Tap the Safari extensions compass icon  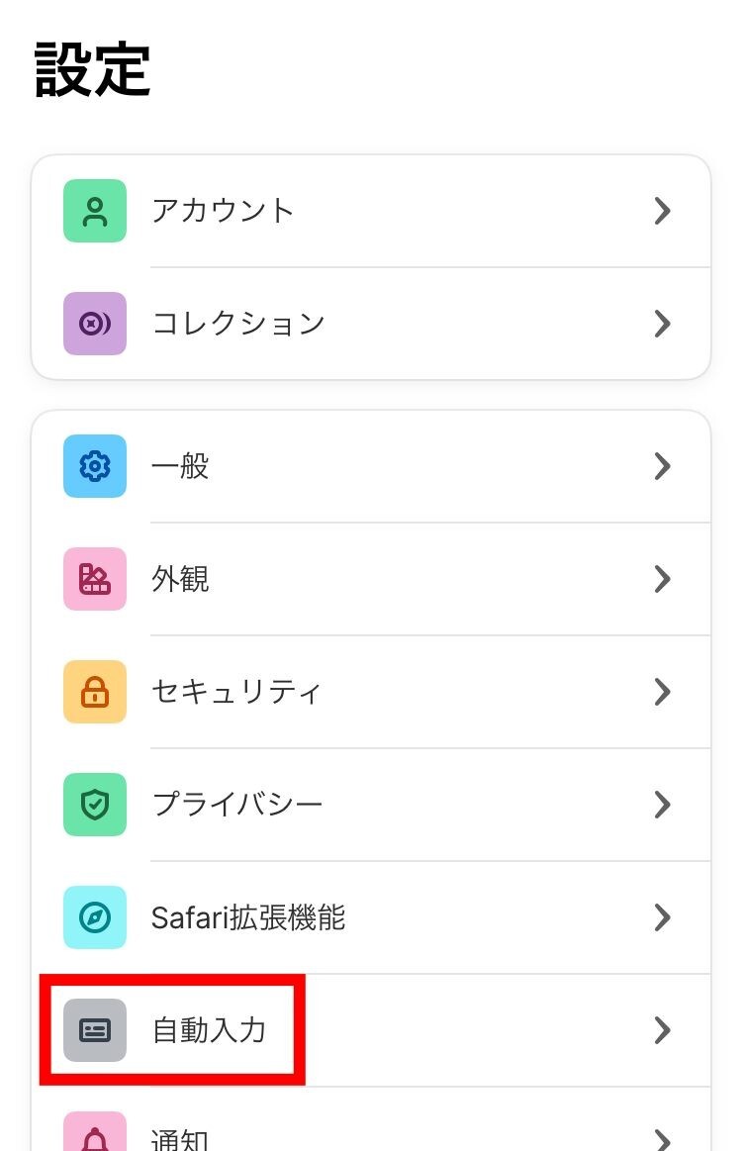(95, 917)
